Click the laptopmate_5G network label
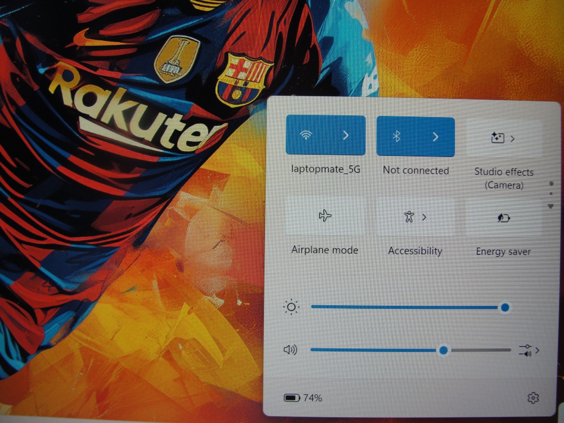Viewport: 564px width, 423px height. [326, 169]
